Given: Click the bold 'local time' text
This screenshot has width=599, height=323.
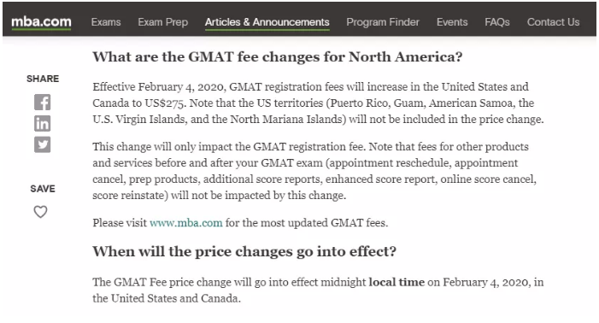Looking at the screenshot, I should (396, 282).
